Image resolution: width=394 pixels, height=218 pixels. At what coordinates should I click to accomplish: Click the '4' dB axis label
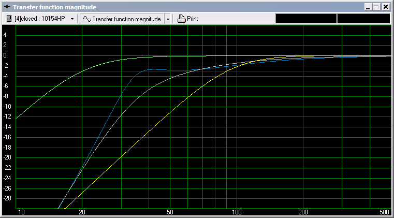(x=5, y=35)
